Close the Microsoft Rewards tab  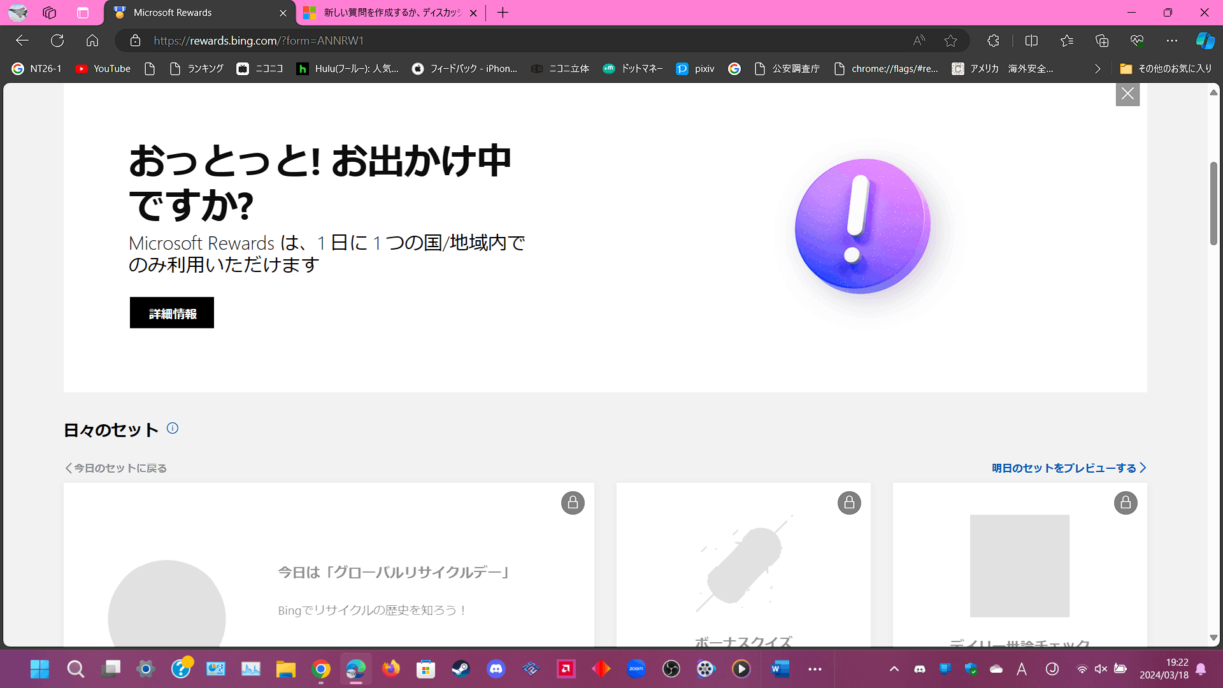coord(283,13)
